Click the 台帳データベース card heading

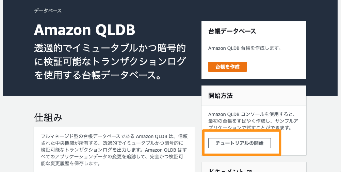[x=232, y=31]
